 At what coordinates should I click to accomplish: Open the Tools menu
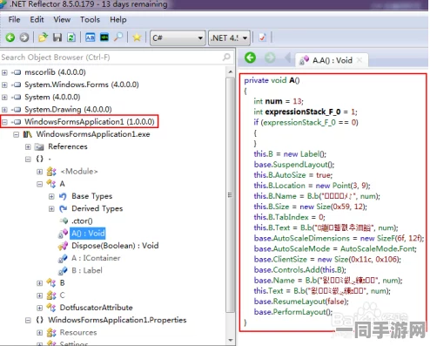(90, 19)
